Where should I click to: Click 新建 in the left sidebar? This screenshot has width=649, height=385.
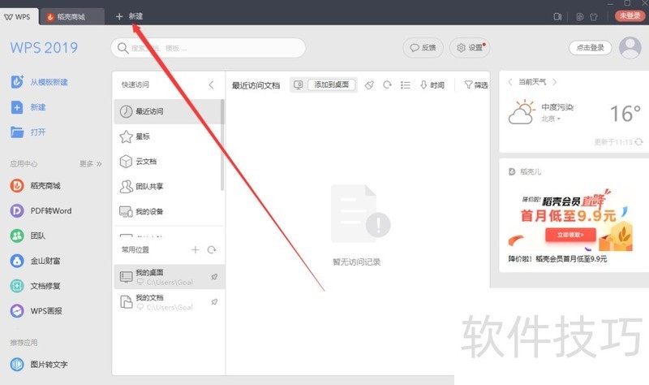tap(28, 107)
